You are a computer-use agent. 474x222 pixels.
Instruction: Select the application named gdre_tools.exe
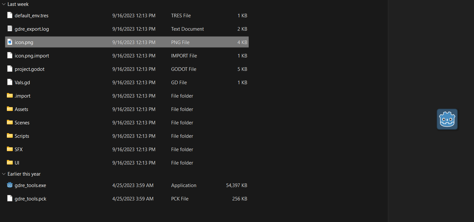30,185
